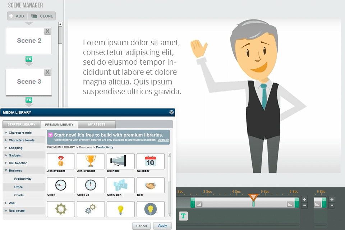Select the Bullhorn asset in the library
The image size is (345, 230).
[120, 161]
